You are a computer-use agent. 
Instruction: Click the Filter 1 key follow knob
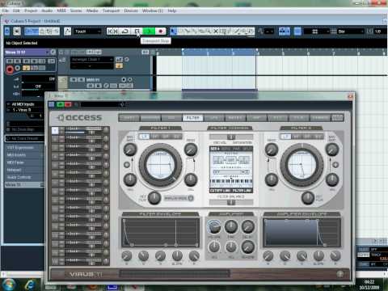[x=154, y=198]
